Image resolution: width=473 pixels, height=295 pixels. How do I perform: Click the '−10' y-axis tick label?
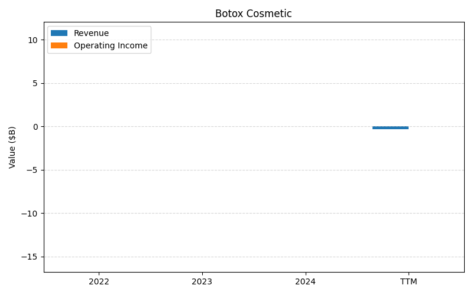point(30,214)
